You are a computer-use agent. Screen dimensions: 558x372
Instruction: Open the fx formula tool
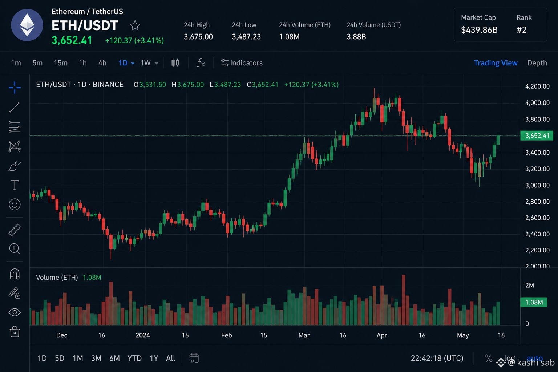coord(200,63)
